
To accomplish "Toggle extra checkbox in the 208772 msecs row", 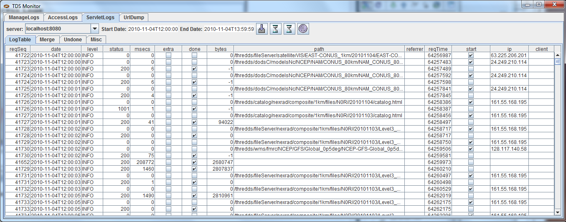I will (168, 162).
